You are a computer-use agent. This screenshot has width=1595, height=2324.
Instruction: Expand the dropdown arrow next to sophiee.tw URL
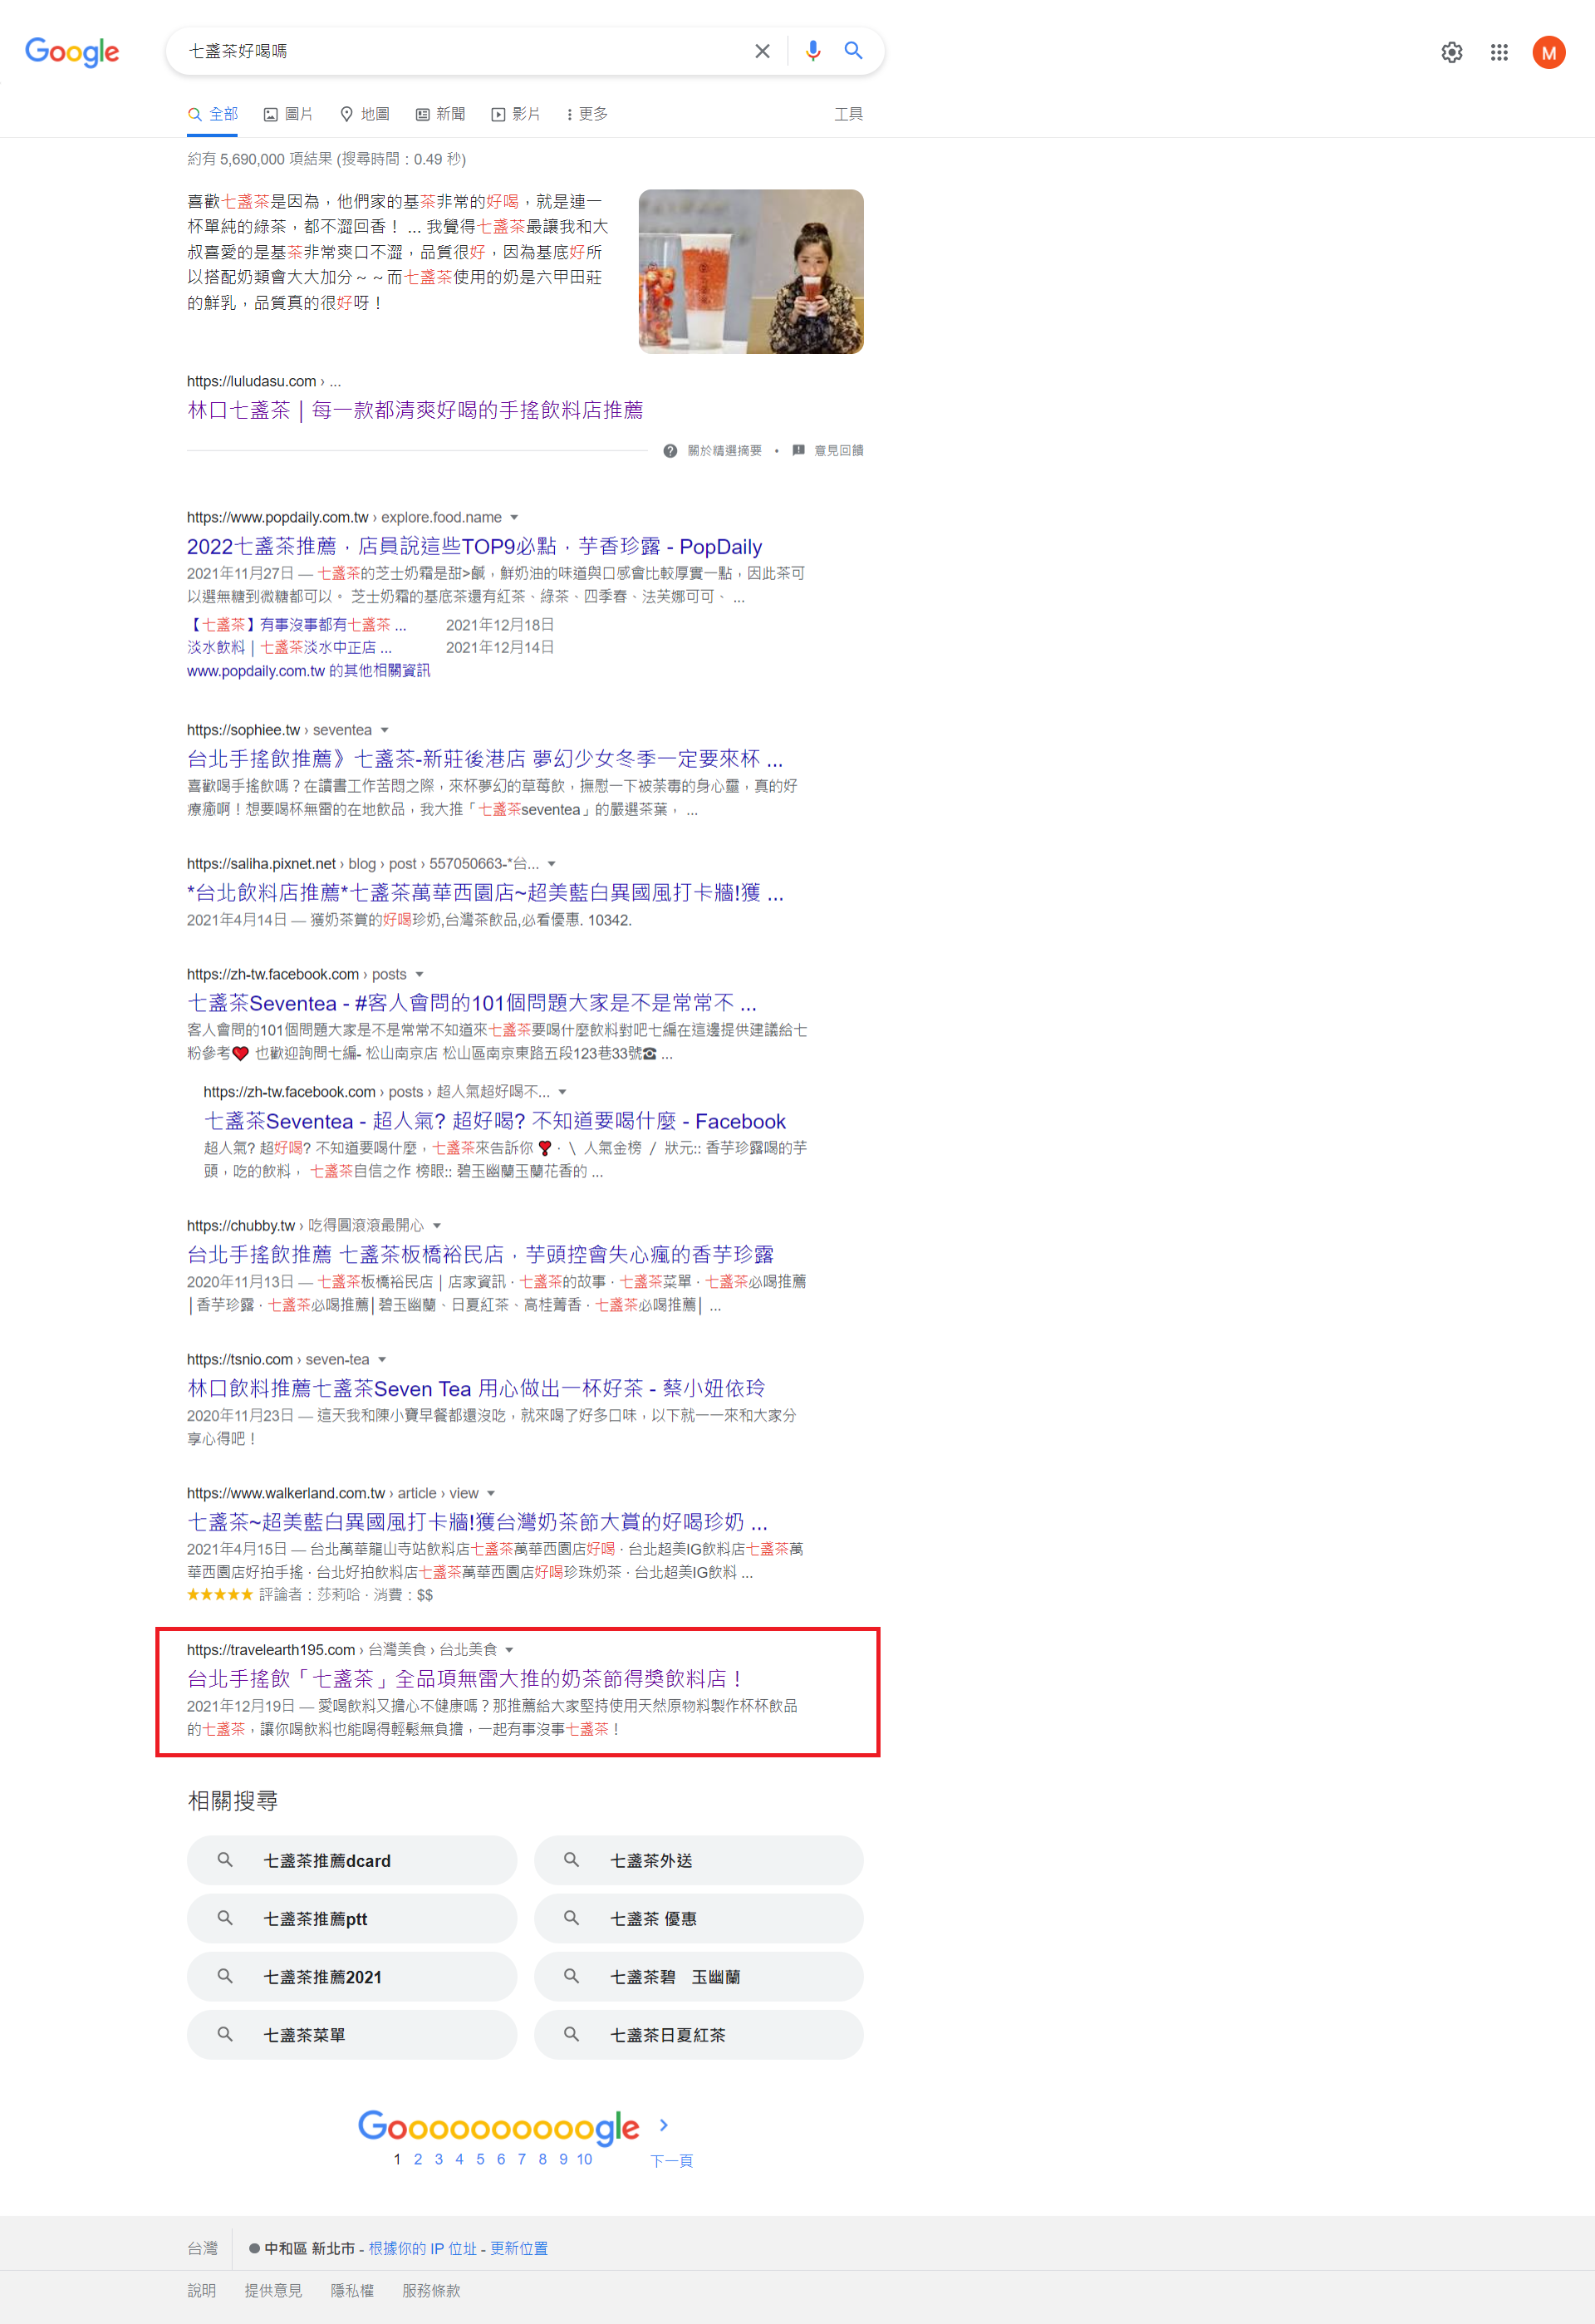(384, 731)
